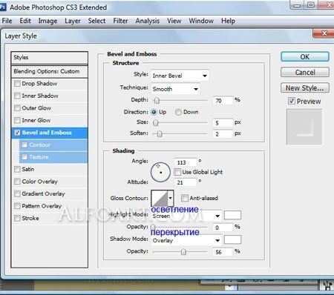Image resolution: width=334 pixels, height=295 pixels.
Task: Click the Angle value field
Action: [186, 162]
